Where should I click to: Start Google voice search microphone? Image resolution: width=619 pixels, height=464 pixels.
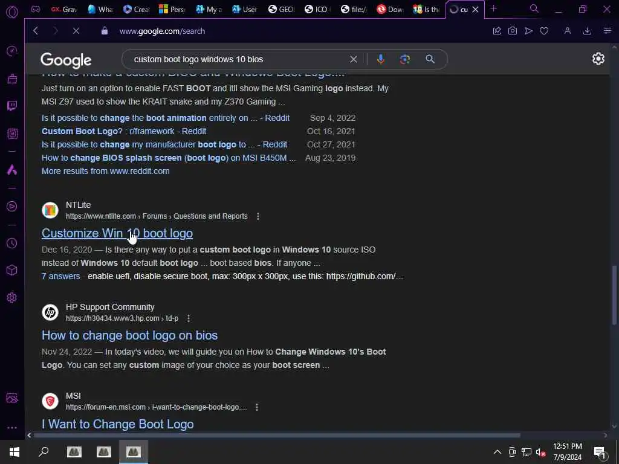(x=381, y=59)
